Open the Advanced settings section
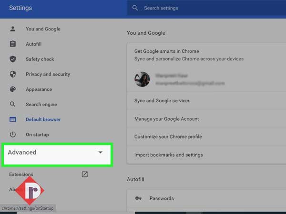This screenshot has height=214, width=286. [57, 155]
